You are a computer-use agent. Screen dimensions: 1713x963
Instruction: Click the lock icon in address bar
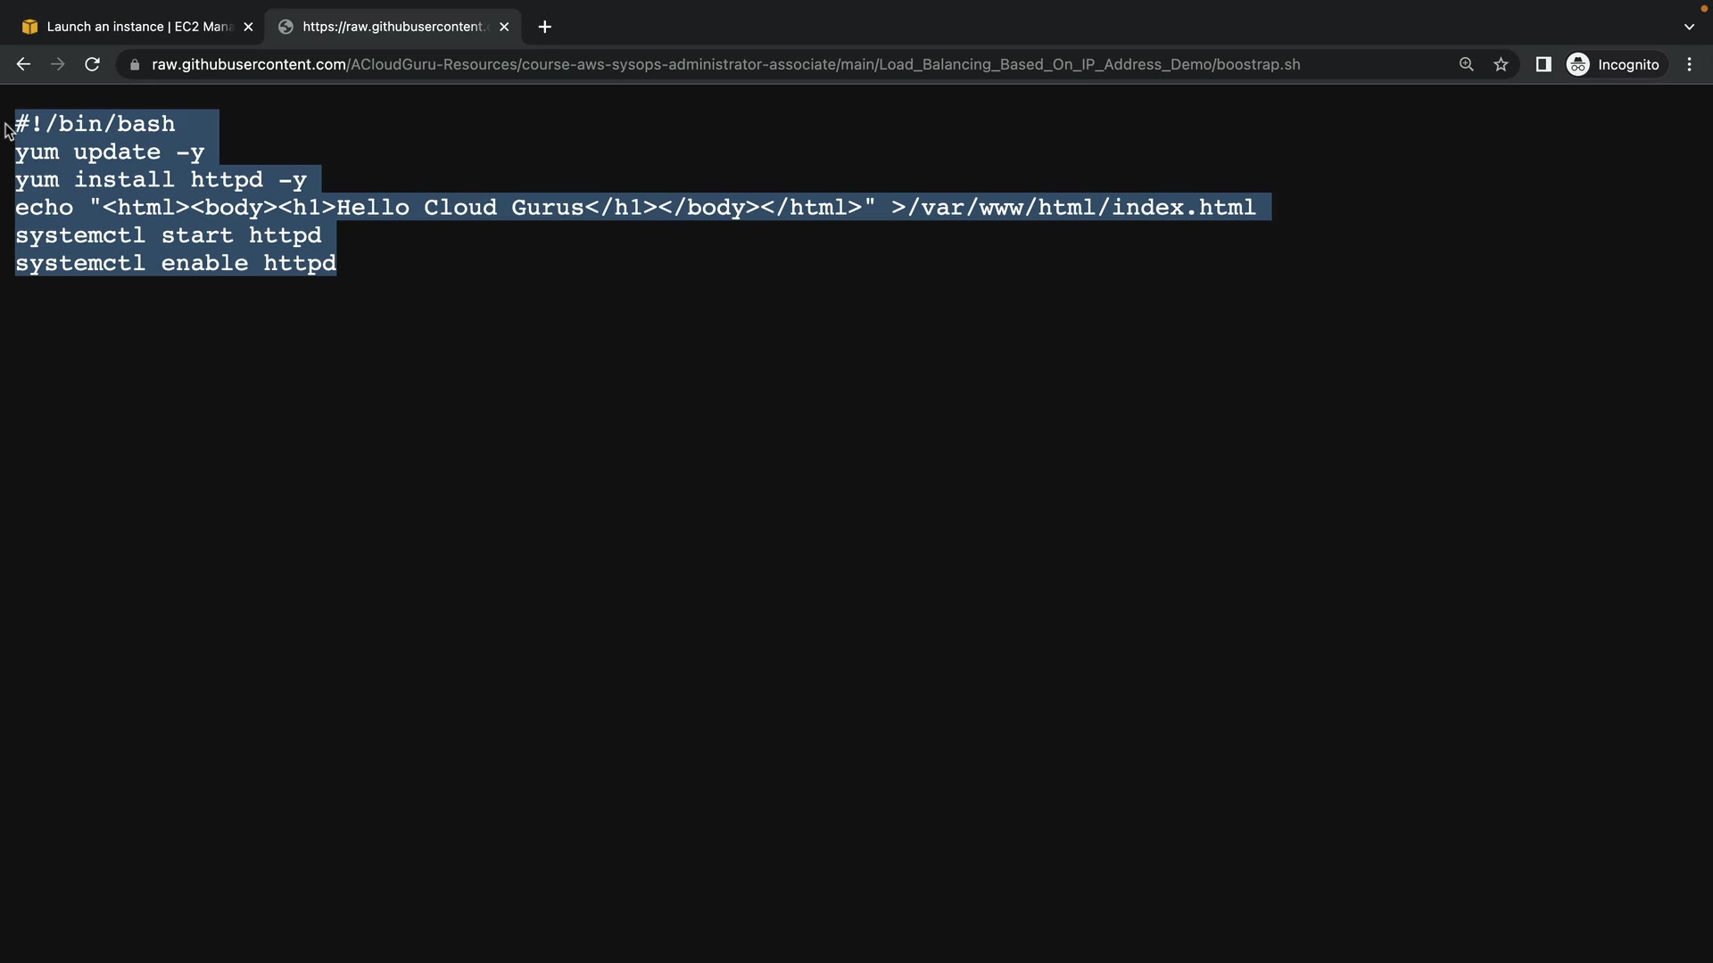(135, 65)
